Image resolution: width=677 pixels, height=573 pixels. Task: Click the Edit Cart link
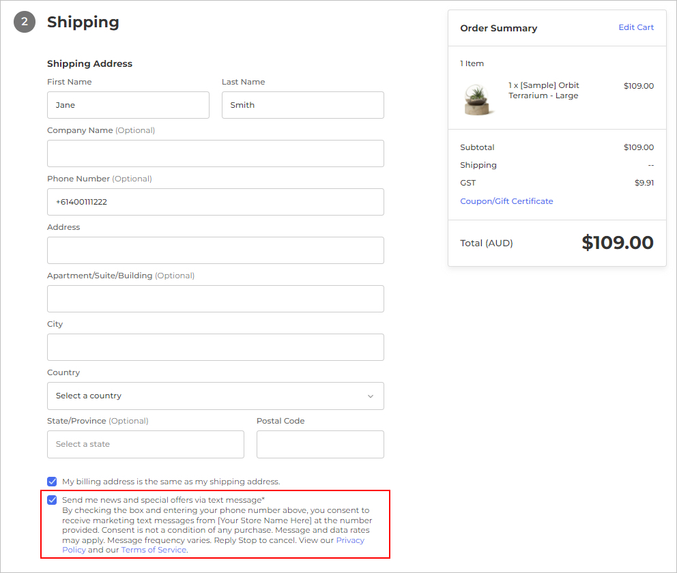tap(636, 27)
